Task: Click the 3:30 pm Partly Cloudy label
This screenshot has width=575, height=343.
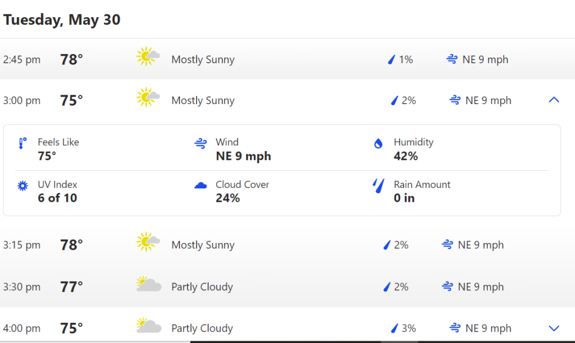Action: point(202,287)
